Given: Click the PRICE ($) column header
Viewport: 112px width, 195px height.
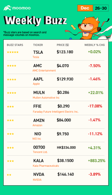Looking at the screenshot, I should click(x=63, y=45).
